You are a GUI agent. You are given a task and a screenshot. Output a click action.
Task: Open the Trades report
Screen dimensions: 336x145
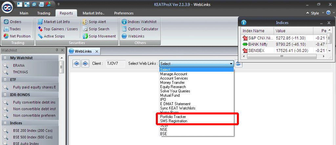pos(12,29)
